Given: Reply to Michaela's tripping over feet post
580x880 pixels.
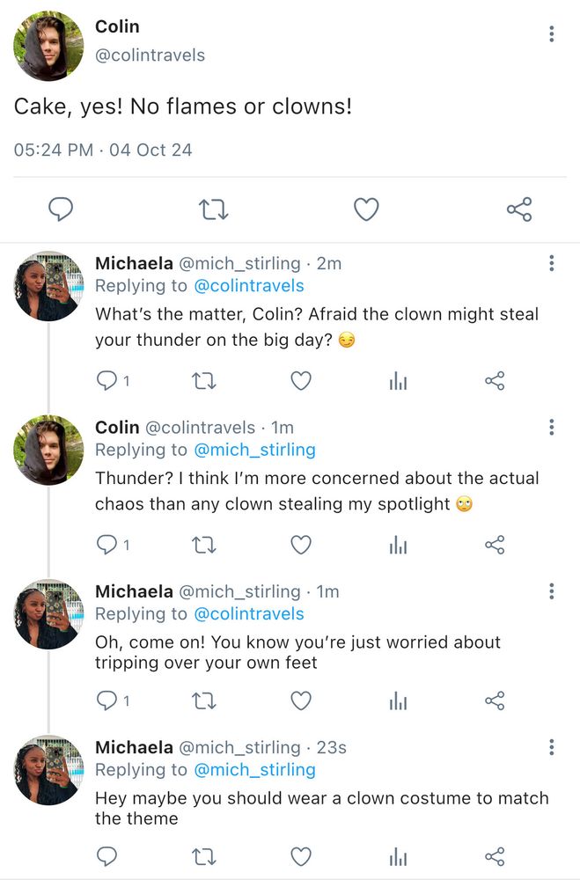Looking at the screenshot, I should pyautogui.click(x=106, y=700).
